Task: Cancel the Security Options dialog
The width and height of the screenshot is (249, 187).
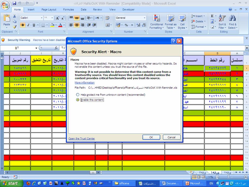Action: (x=171, y=137)
